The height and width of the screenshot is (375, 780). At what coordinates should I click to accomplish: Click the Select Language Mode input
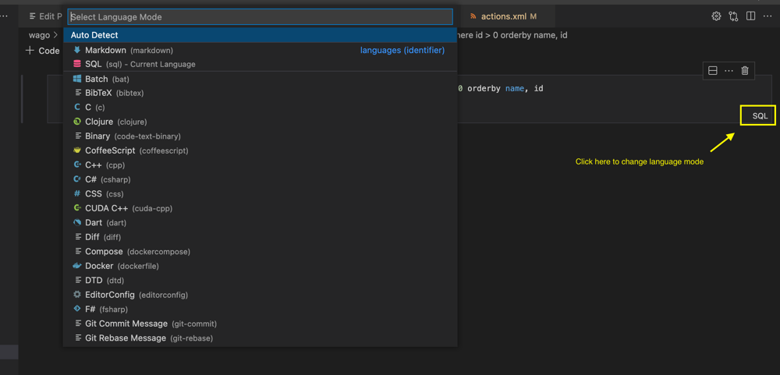pyautogui.click(x=261, y=16)
